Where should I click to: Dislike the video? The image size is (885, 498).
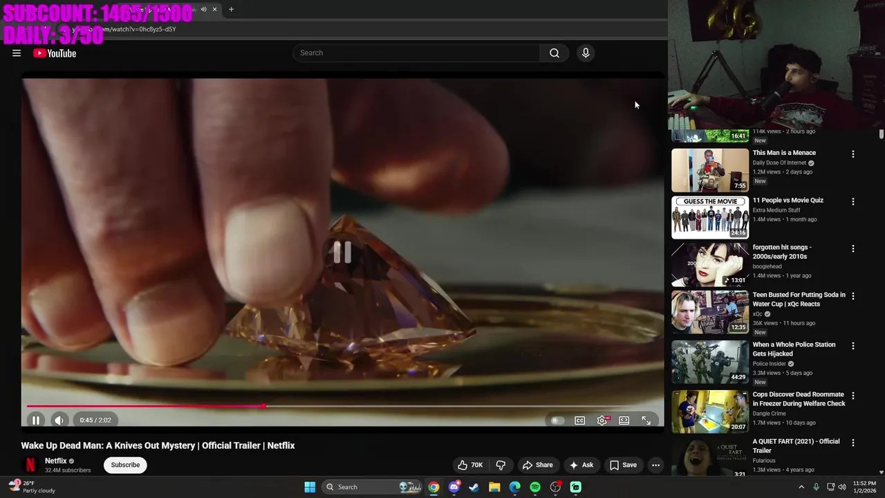click(x=501, y=465)
